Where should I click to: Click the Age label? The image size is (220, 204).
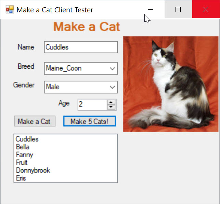point(64,103)
